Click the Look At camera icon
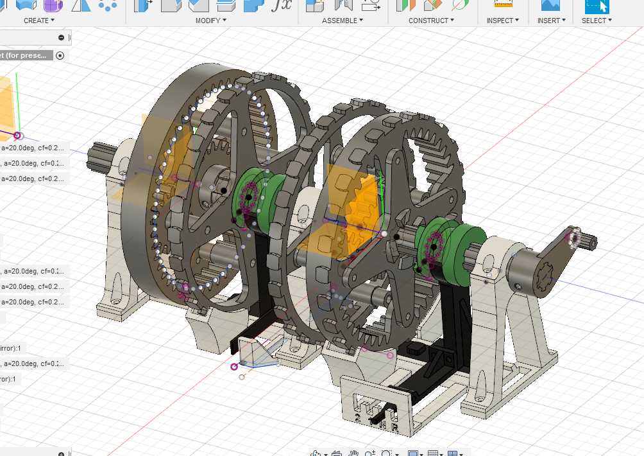This screenshot has width=644, height=456. pos(335,452)
